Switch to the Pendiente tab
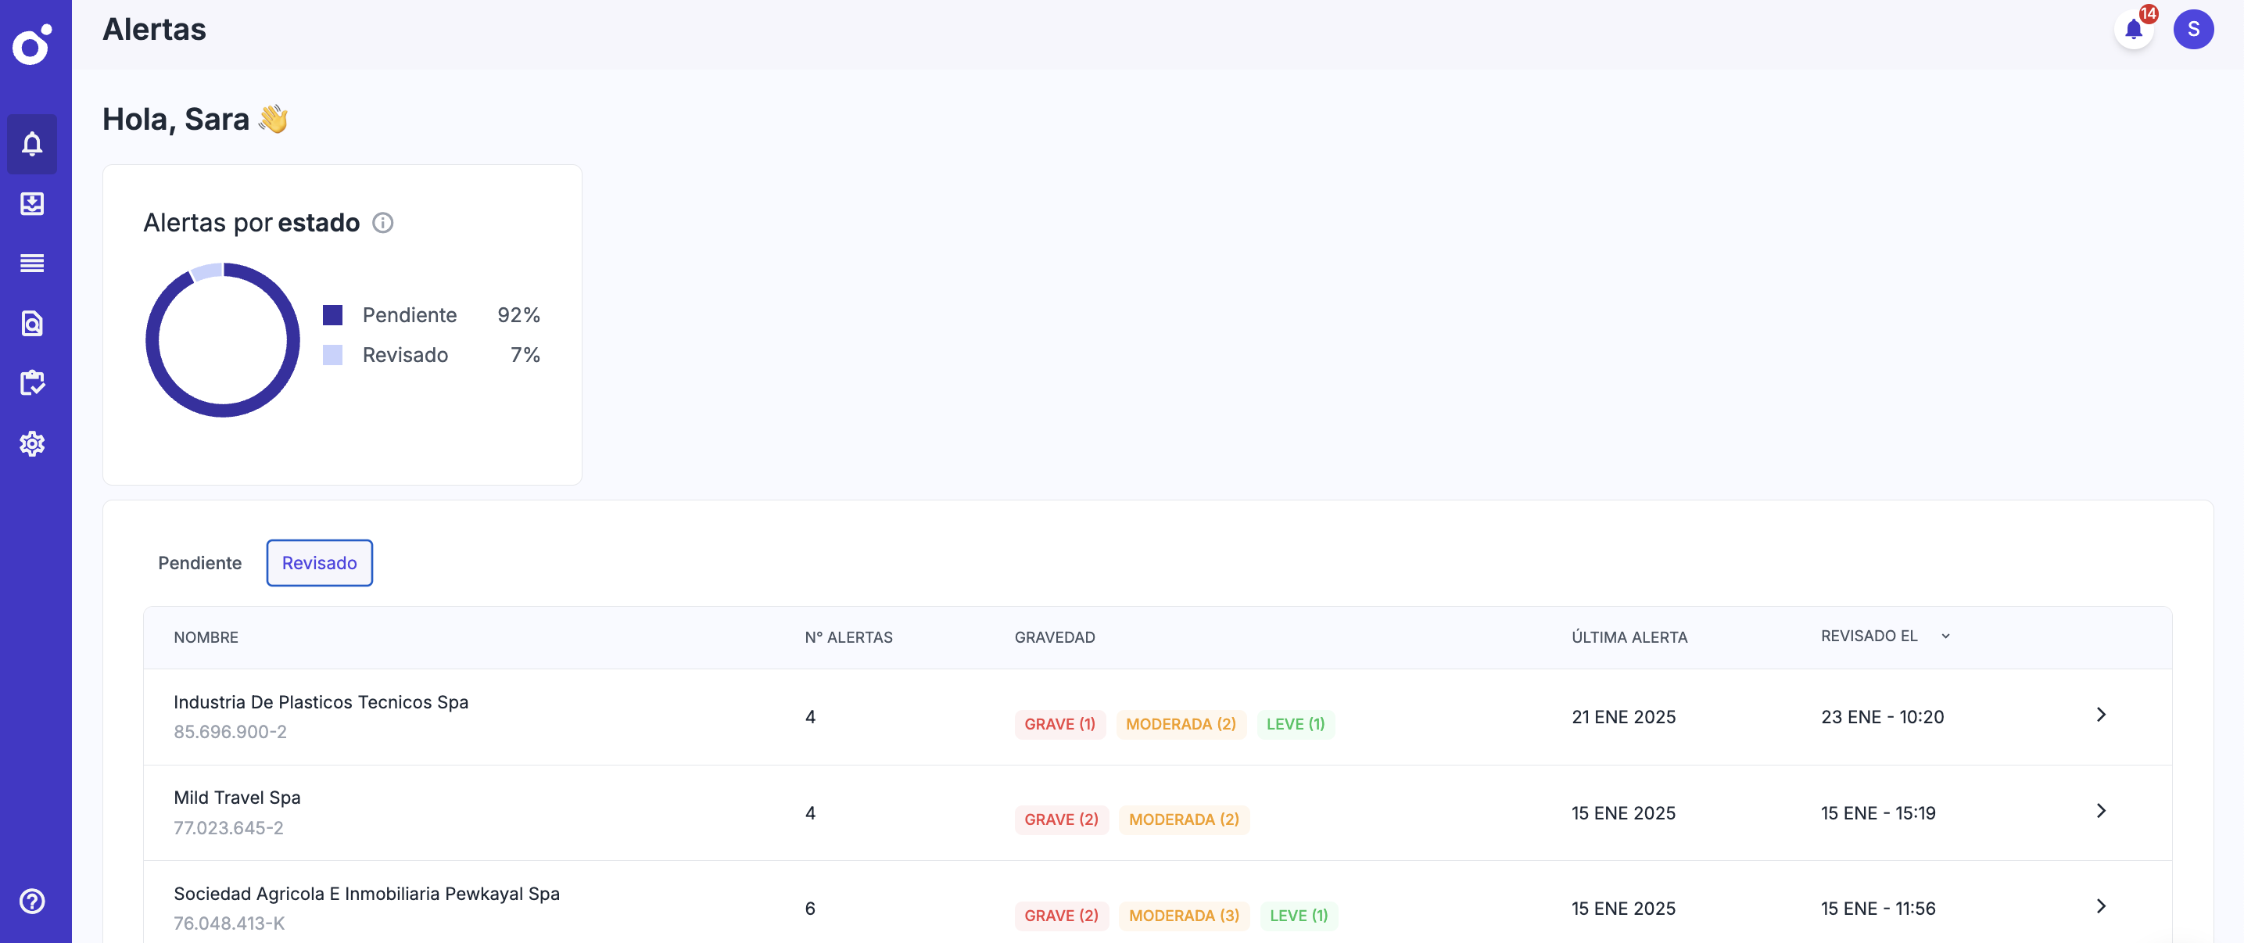The height and width of the screenshot is (943, 2244). pos(199,563)
